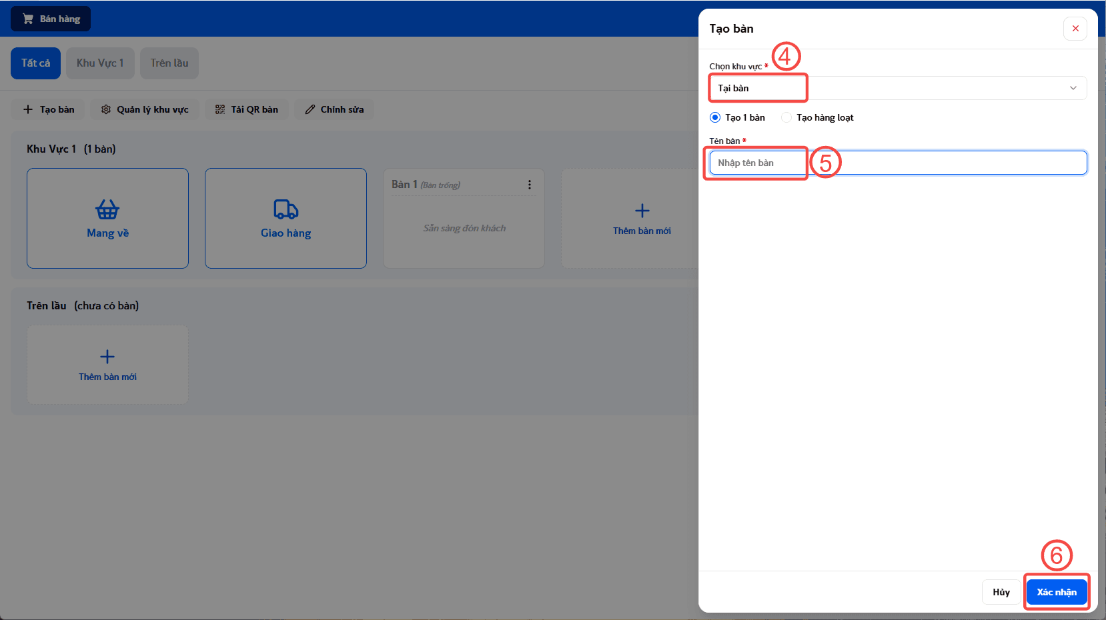1106x620 pixels.
Task: Close the Tạo bàn dialog
Action: [1075, 29]
